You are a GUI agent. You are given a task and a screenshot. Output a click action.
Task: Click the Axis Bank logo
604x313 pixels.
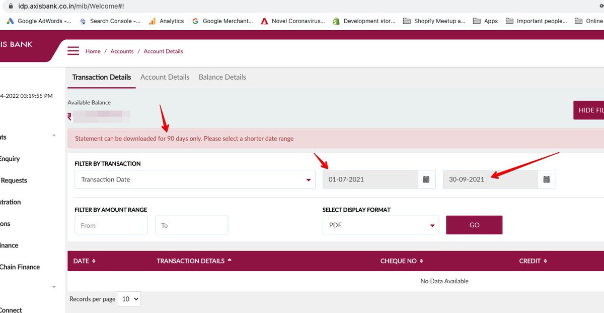(17, 44)
